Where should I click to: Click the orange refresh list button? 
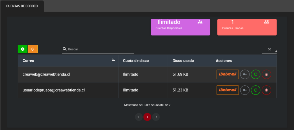tap(33, 49)
